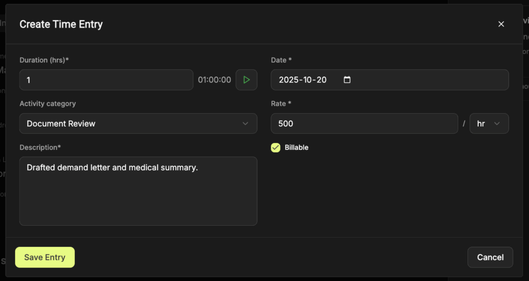Expand the hr rate unit dropdown
This screenshot has height=281, width=529.
[489, 123]
